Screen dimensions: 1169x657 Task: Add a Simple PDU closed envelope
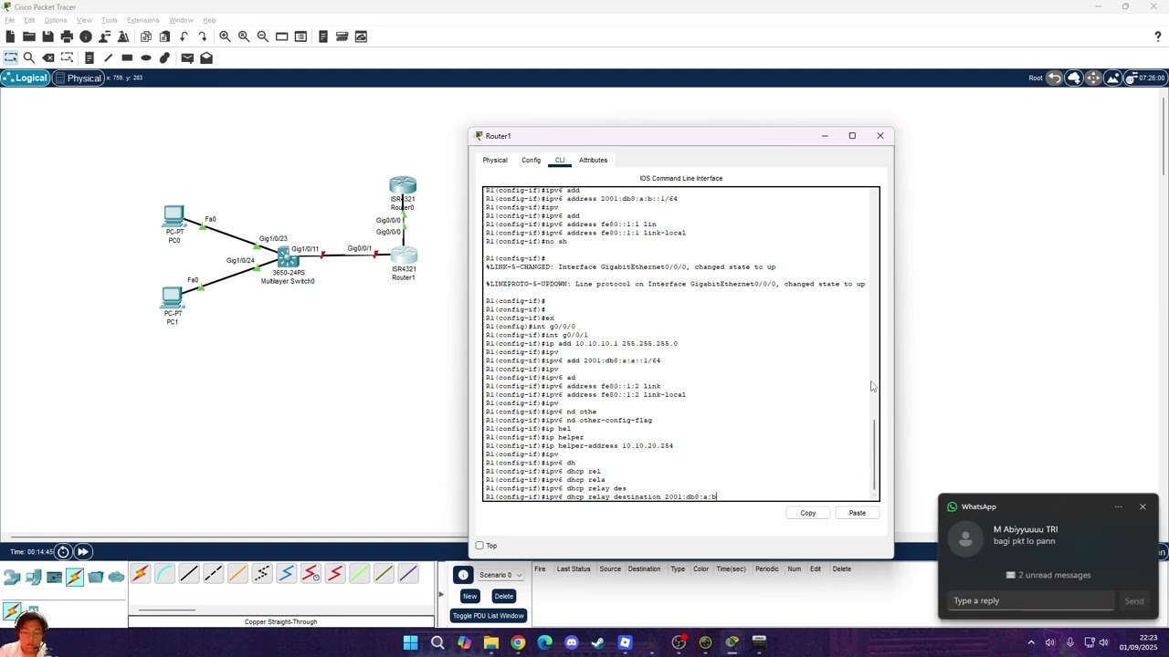click(x=187, y=57)
